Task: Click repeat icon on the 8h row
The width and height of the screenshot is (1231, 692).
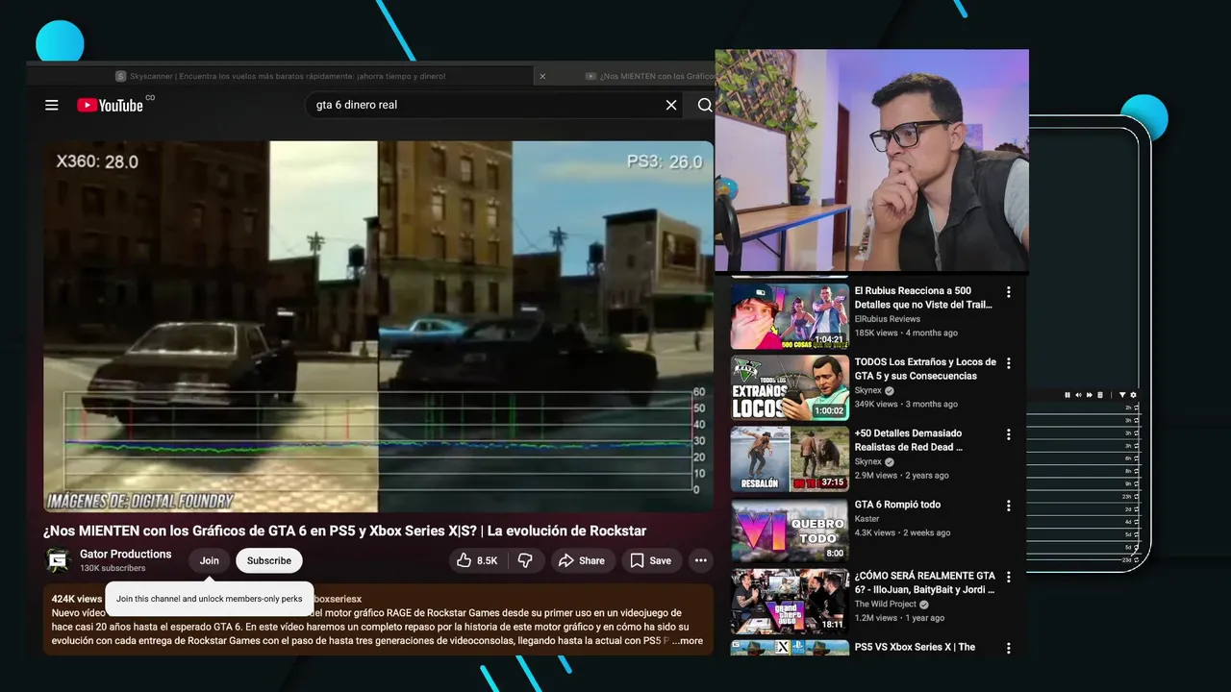Action: tap(1137, 471)
